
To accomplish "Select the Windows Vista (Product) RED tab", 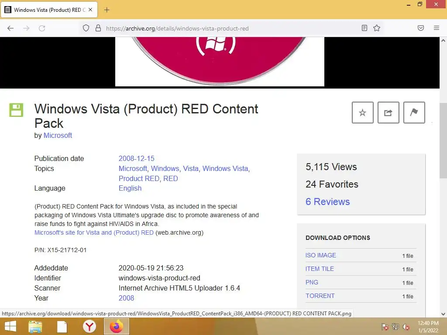I will tap(49, 10).
